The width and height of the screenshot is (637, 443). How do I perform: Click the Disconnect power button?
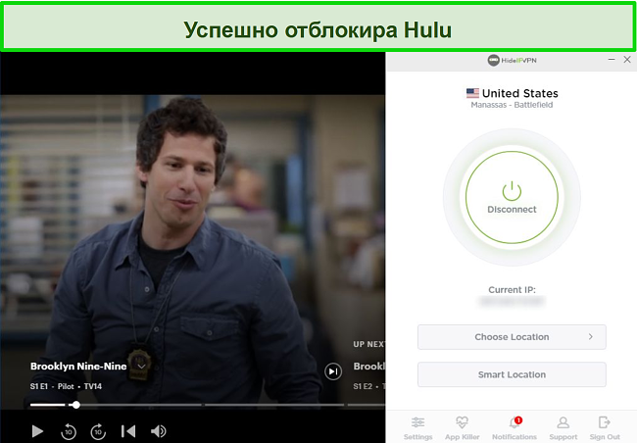512,198
